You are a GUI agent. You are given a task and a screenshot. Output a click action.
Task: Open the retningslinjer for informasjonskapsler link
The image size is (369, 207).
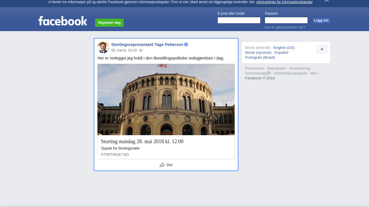[284, 2]
